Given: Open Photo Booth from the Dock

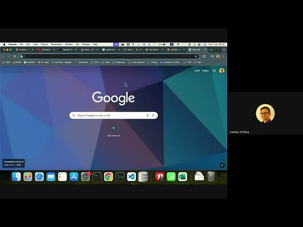Looking at the screenshot, I should (160, 176).
